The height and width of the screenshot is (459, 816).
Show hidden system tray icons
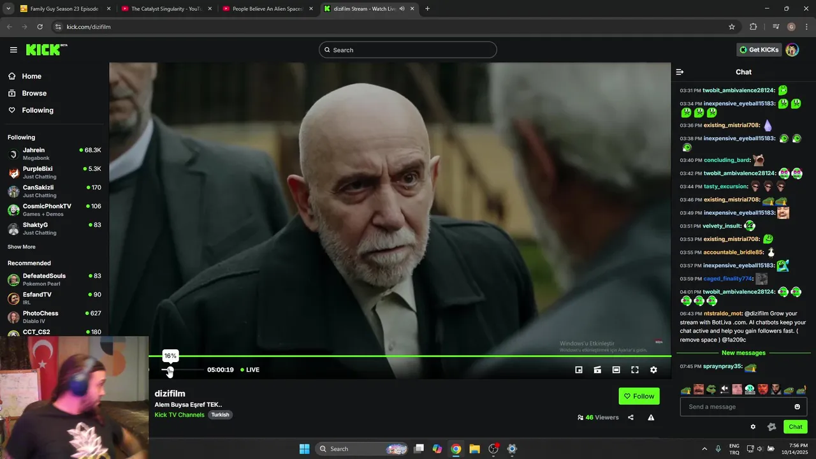tap(704, 449)
